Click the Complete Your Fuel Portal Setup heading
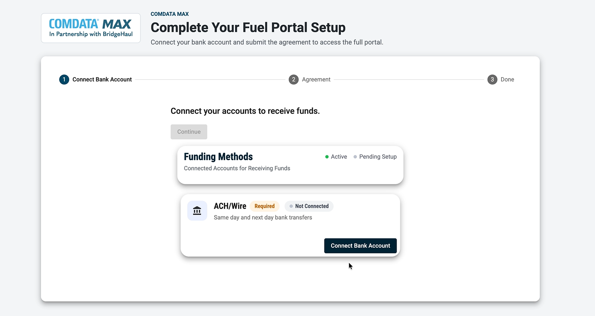Image resolution: width=595 pixels, height=316 pixels. [x=248, y=28]
